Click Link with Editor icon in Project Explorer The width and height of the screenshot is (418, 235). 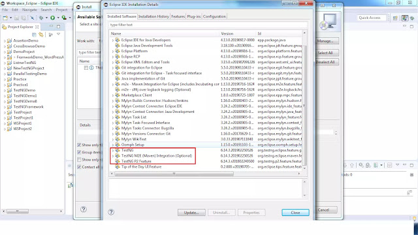40,35
